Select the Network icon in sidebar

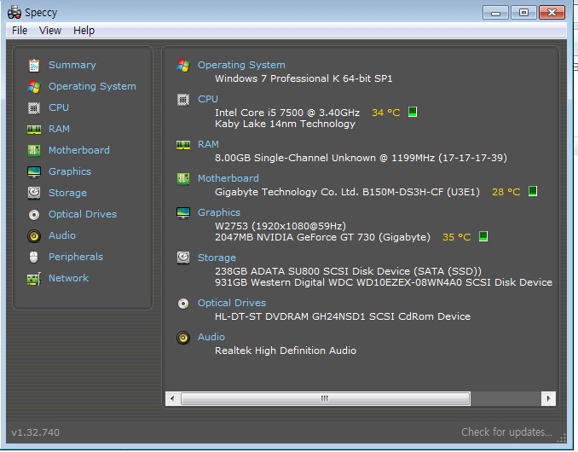[x=34, y=278]
